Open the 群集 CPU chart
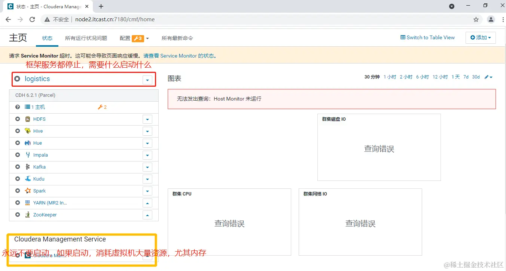506x271 pixels. [229, 222]
